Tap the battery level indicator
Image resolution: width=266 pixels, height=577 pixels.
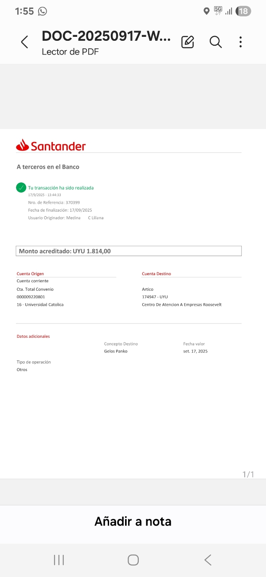pyautogui.click(x=243, y=12)
